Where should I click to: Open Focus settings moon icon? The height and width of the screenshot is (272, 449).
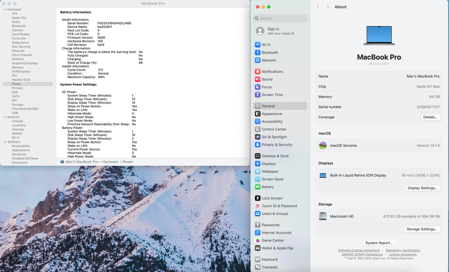(x=258, y=87)
